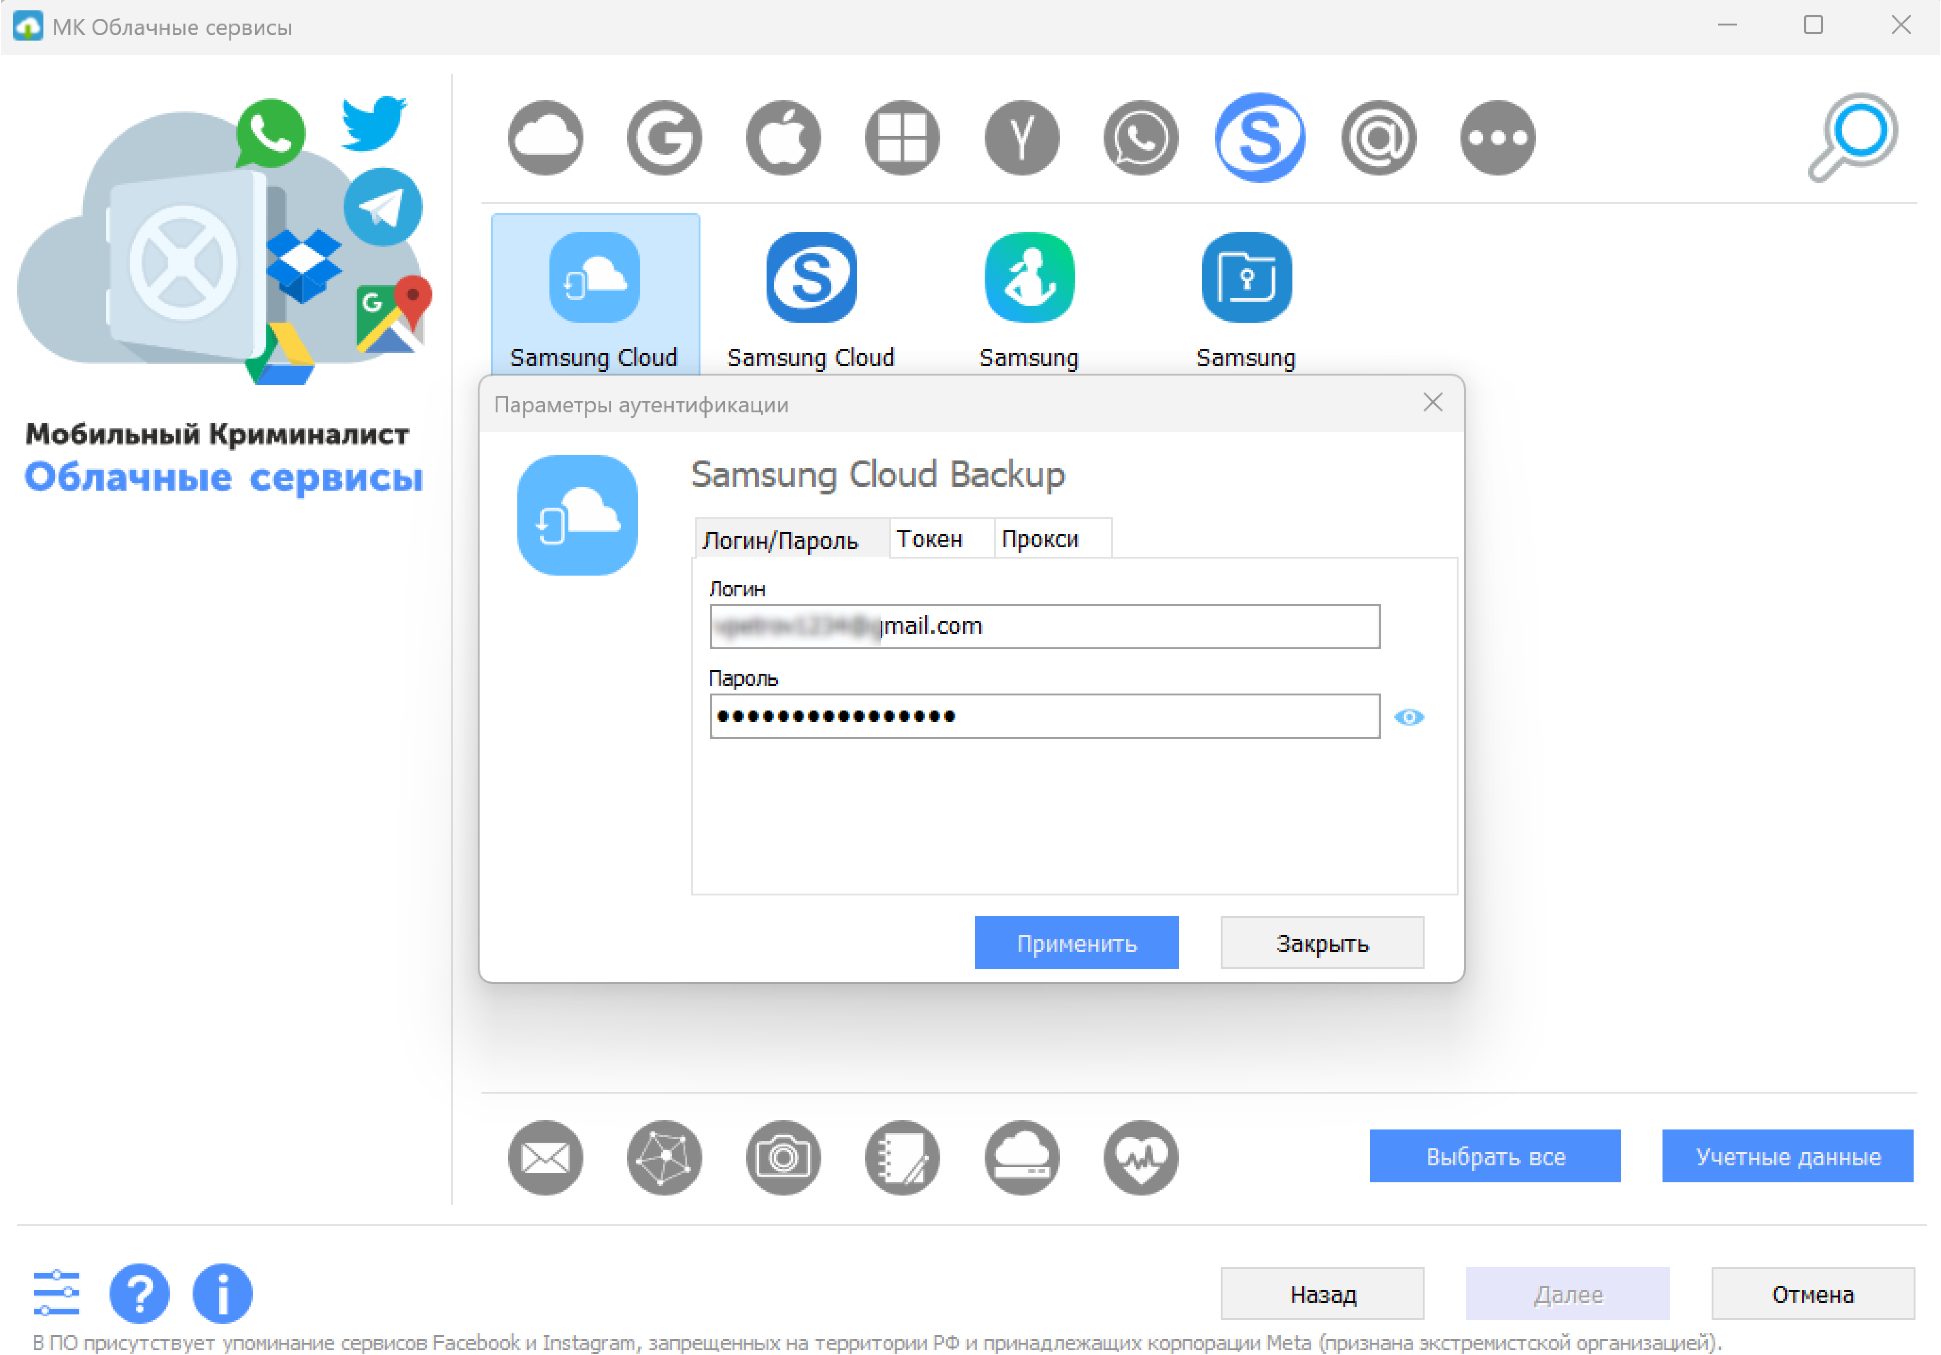
Task: Open the info about icon
Action: [222, 1293]
